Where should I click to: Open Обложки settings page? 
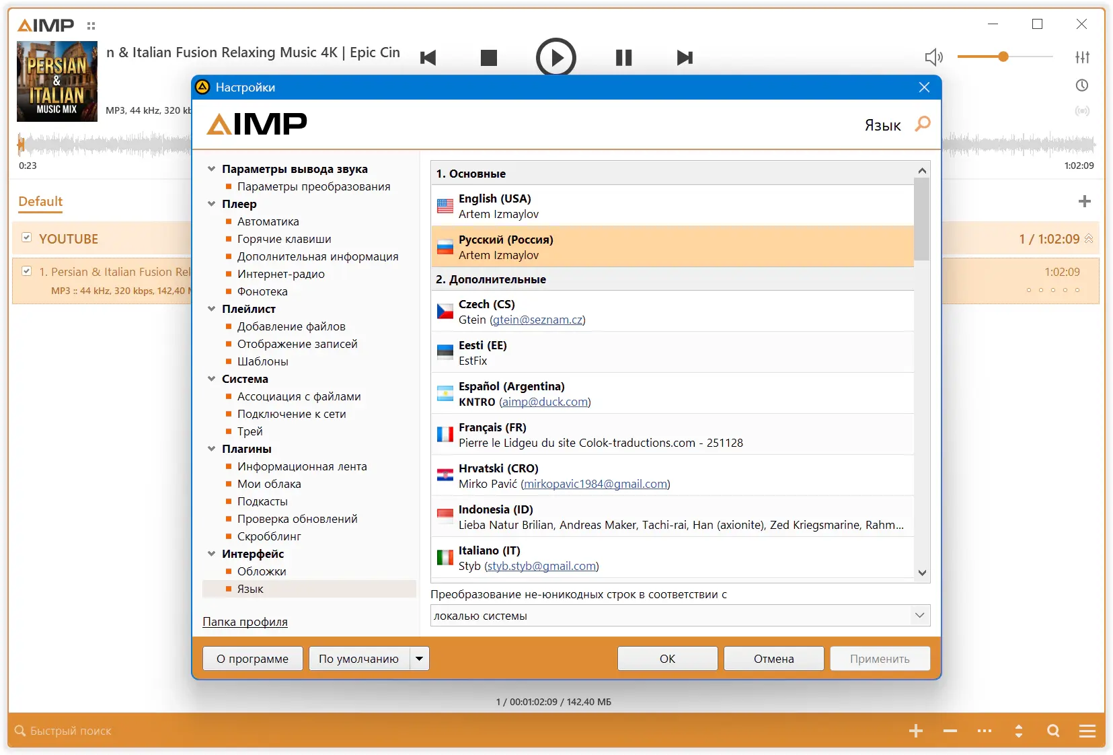coord(262,571)
